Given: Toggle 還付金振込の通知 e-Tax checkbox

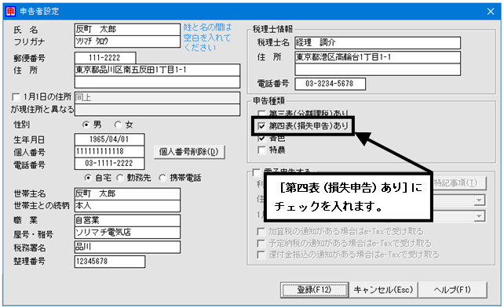Looking at the screenshot, I should (261, 255).
